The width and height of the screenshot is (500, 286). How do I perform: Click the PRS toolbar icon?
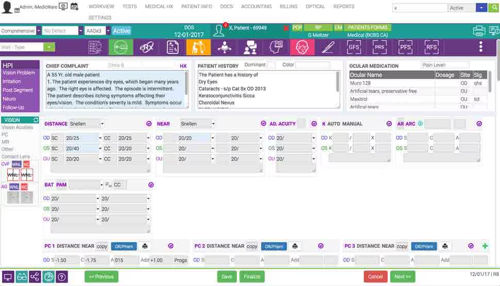pos(379,47)
